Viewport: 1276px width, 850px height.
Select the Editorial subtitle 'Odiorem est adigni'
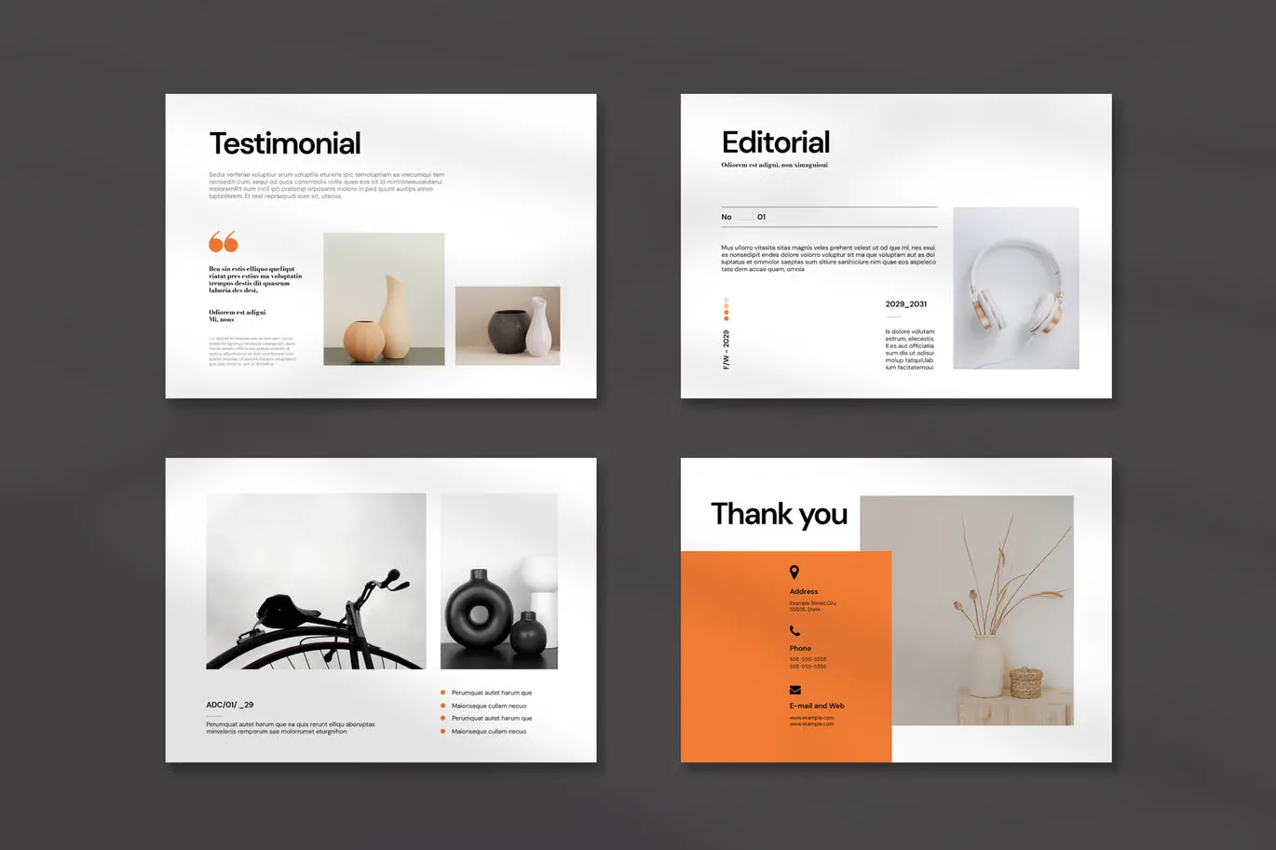tap(775, 165)
